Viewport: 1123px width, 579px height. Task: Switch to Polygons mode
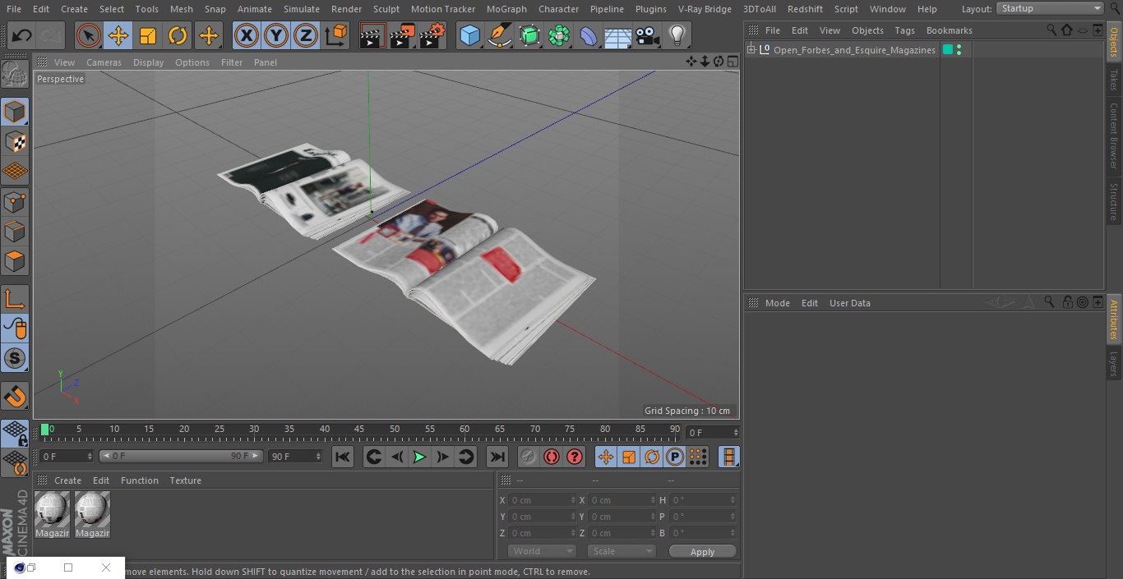tap(15, 261)
